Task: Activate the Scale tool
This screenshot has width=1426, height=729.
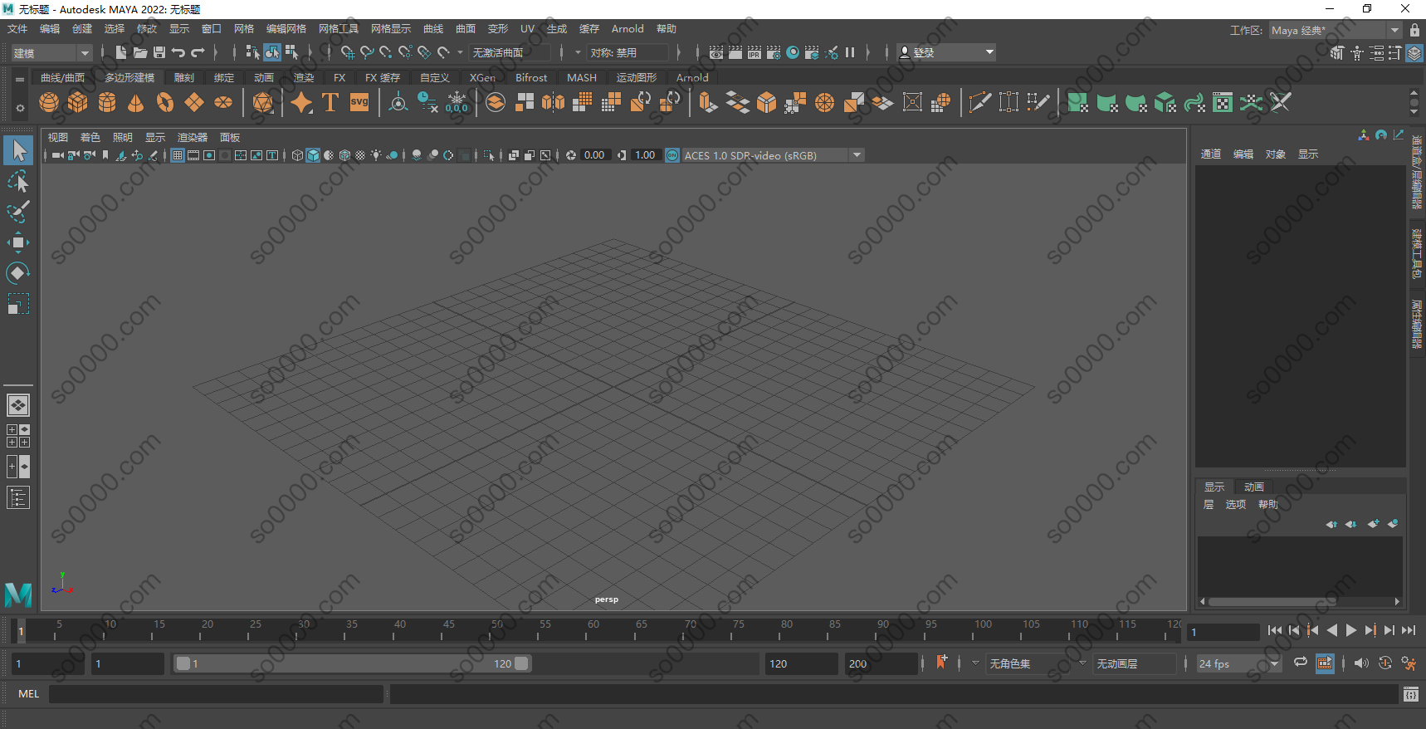Action: coord(18,304)
